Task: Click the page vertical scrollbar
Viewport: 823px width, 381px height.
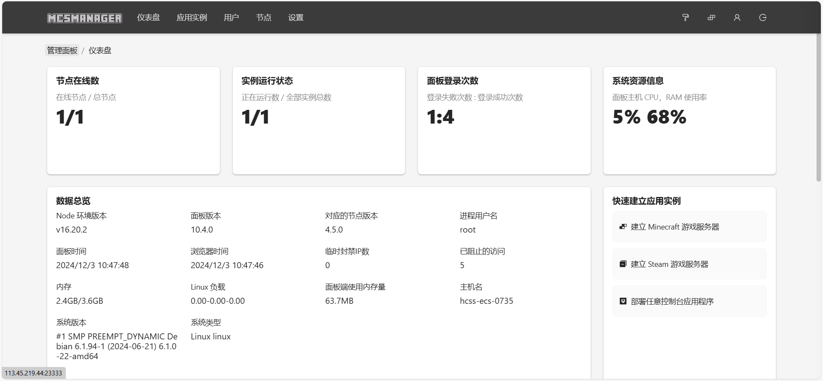Action: (818, 107)
